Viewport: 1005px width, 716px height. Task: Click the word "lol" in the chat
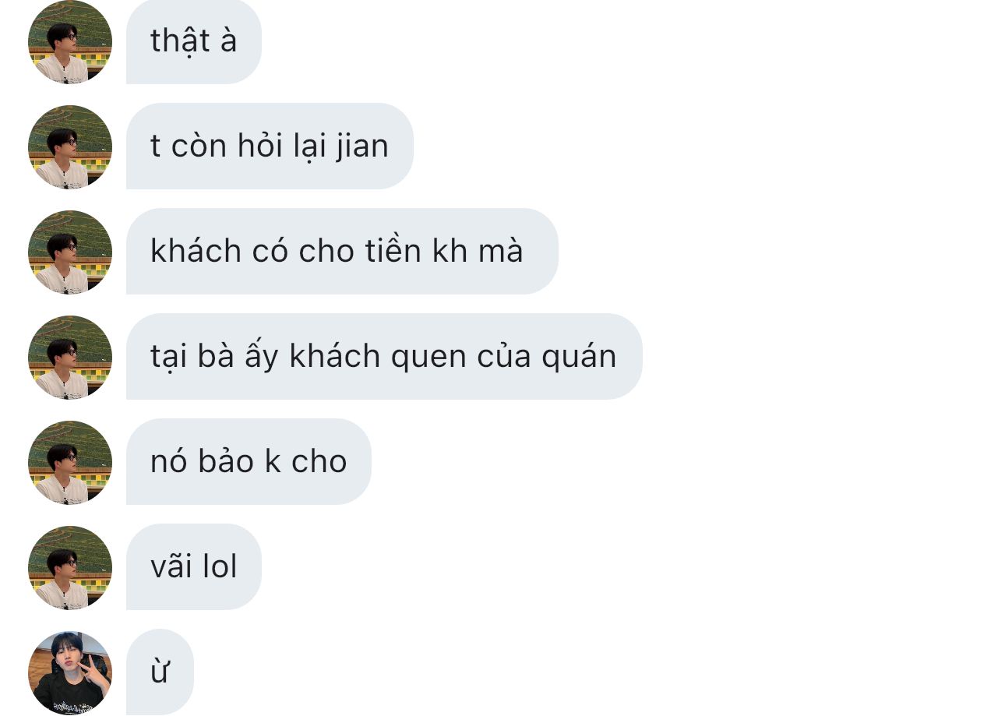(x=220, y=566)
